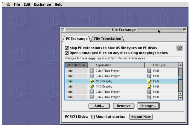The image size is (190, 126).
Task: Uncheck Map PC extensions to Mac OS file types
Action: pyautogui.click(x=67, y=48)
